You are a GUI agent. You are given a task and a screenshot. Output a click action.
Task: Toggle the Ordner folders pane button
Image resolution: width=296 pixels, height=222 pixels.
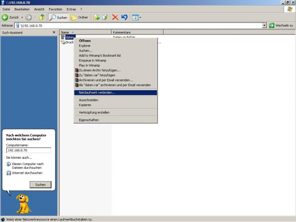(x=80, y=17)
